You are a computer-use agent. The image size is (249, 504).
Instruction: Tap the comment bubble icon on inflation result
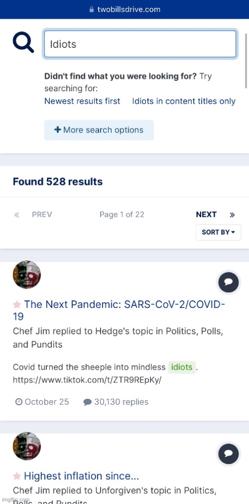pos(228,454)
